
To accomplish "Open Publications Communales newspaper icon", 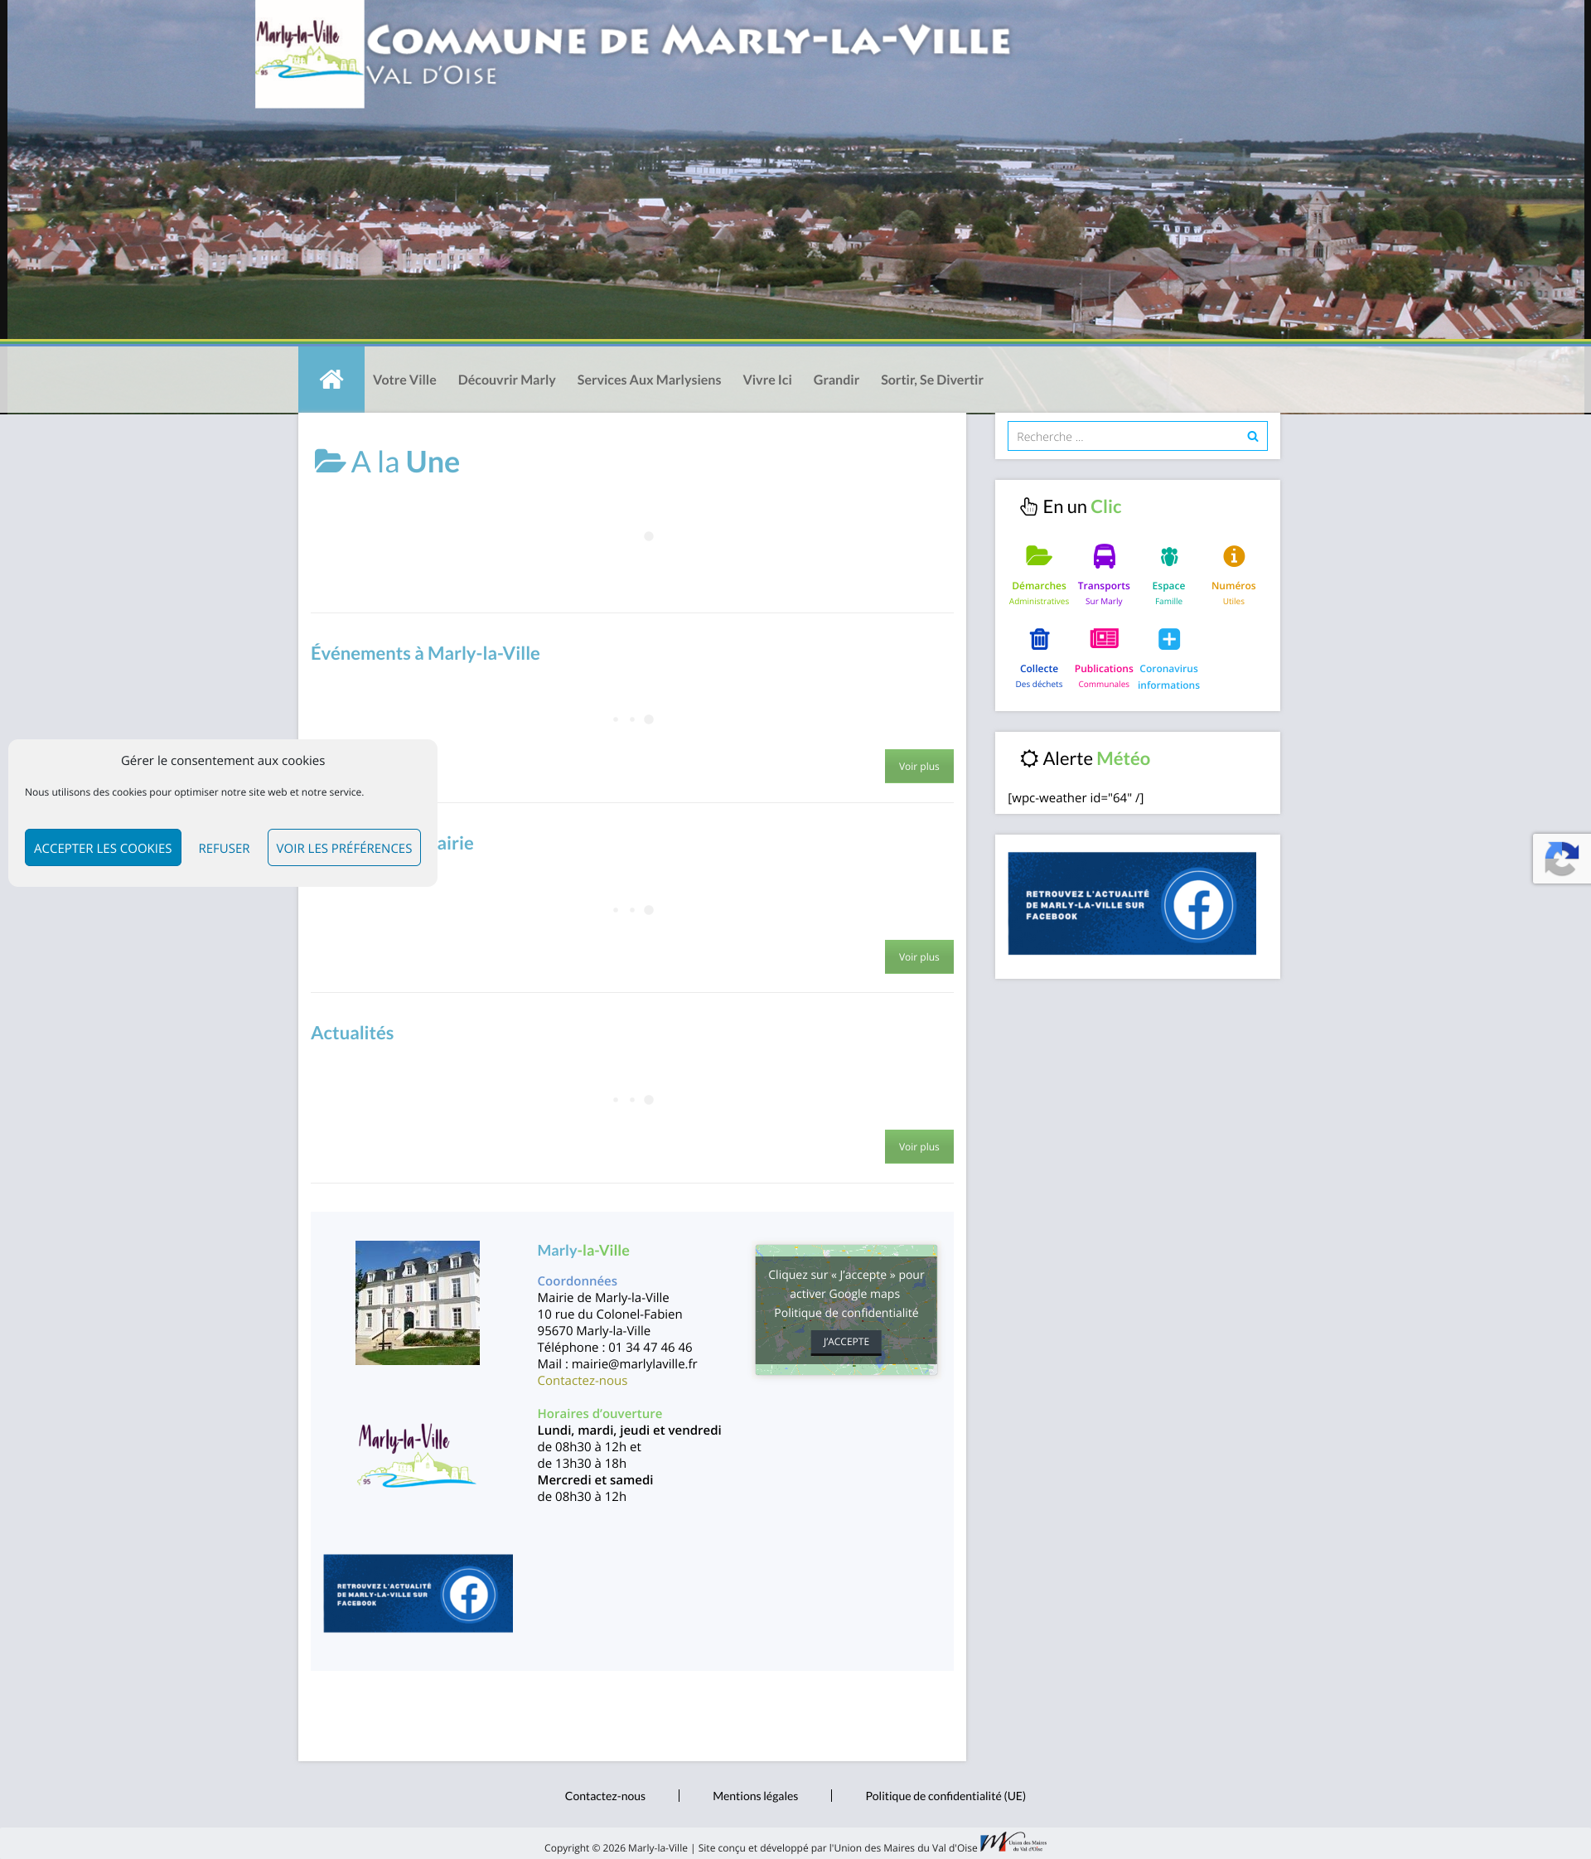I will click(x=1104, y=639).
